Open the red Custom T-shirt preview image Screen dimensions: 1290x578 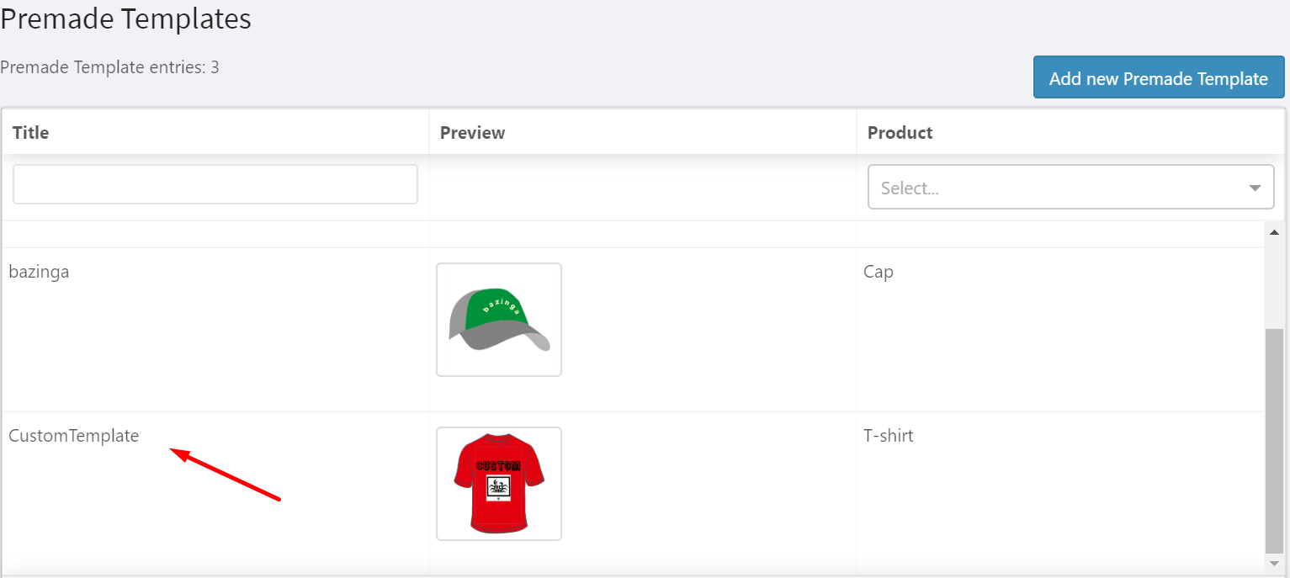coord(499,484)
